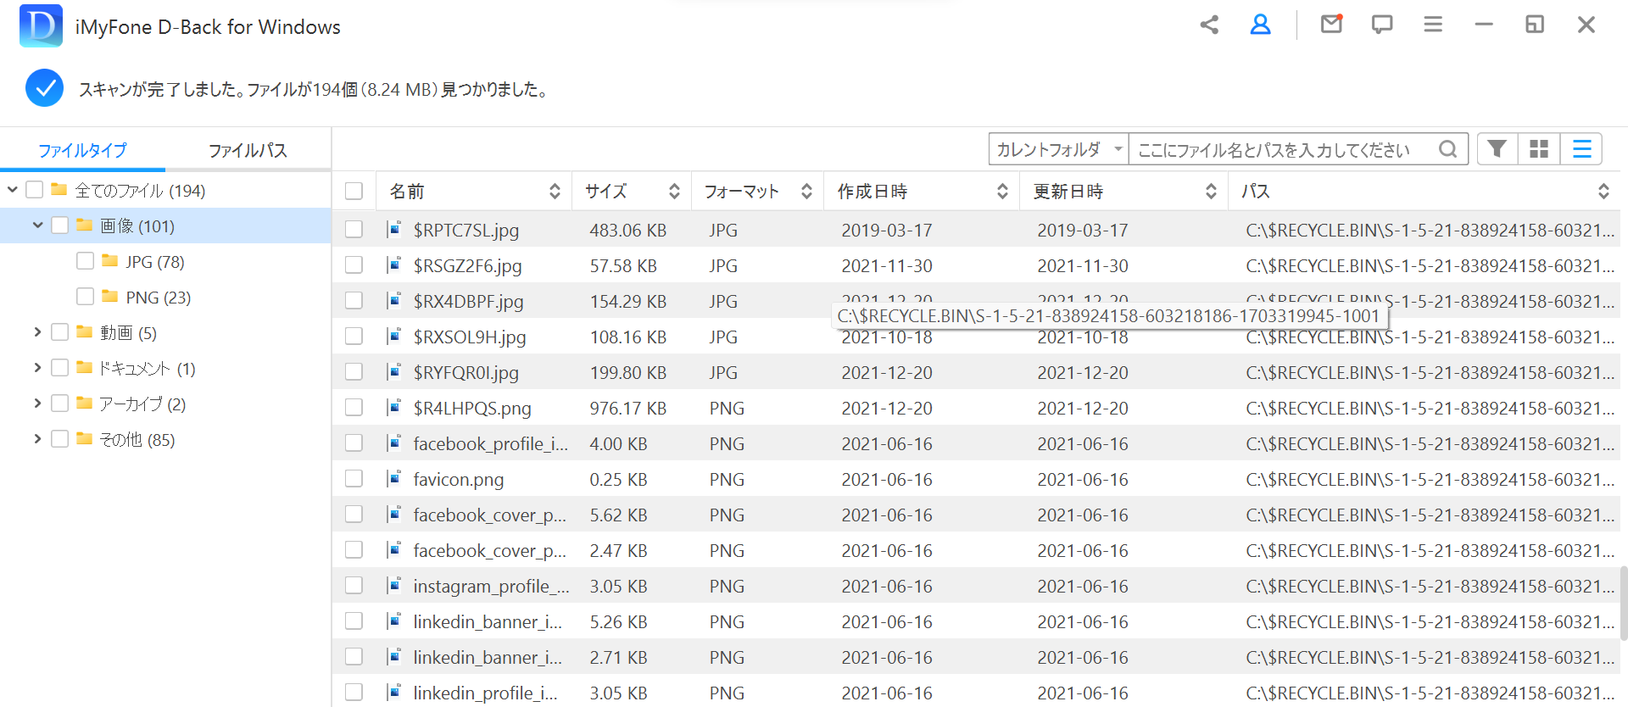Image resolution: width=1628 pixels, height=707 pixels.
Task: Check the JPG (78) folder checkbox
Action: [x=85, y=261]
